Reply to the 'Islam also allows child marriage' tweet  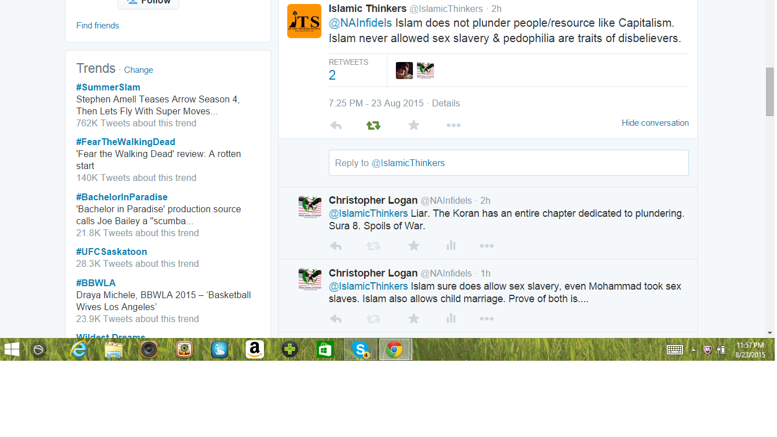pos(336,319)
